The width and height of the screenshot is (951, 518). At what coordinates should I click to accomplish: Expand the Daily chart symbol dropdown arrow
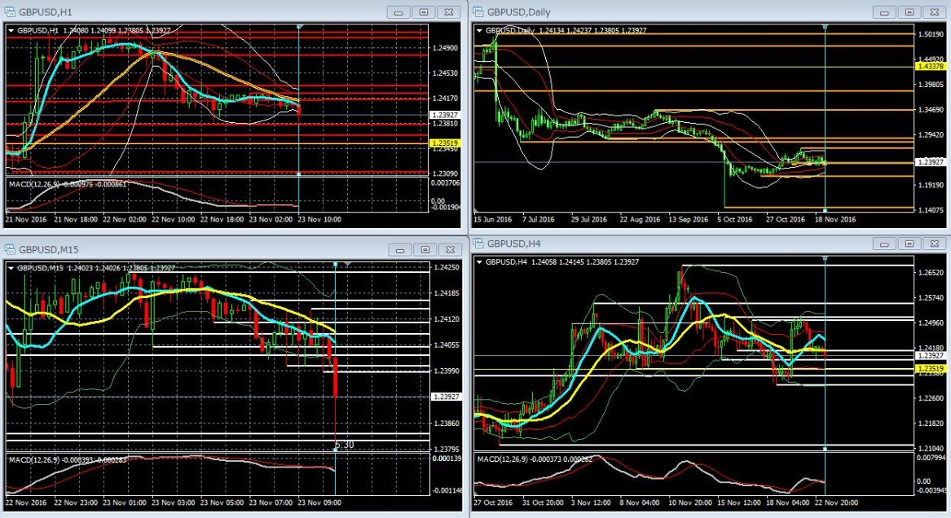(x=479, y=30)
